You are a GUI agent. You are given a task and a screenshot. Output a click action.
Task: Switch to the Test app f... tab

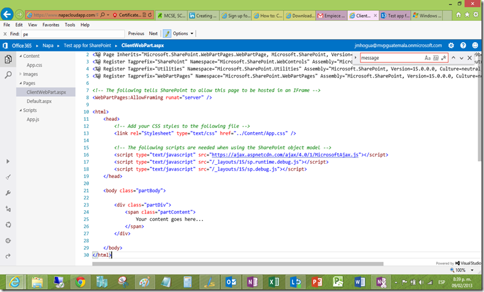[395, 15]
